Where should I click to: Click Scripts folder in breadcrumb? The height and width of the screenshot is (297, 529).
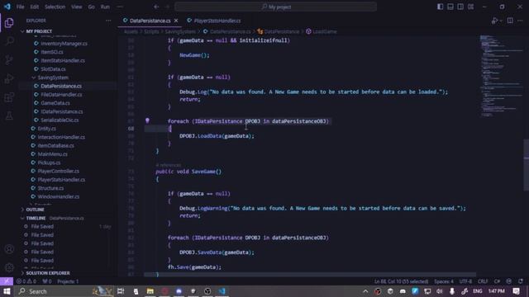point(151,31)
